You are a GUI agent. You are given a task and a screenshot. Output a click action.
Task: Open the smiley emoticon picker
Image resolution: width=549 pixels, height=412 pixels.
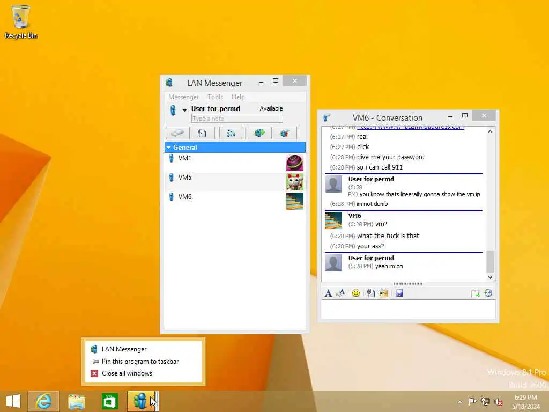tap(356, 293)
